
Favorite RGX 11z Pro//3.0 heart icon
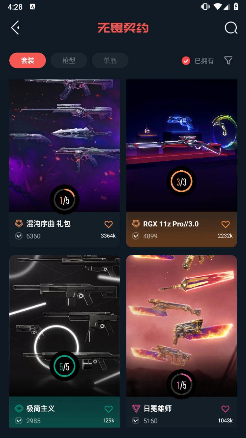coord(225,224)
